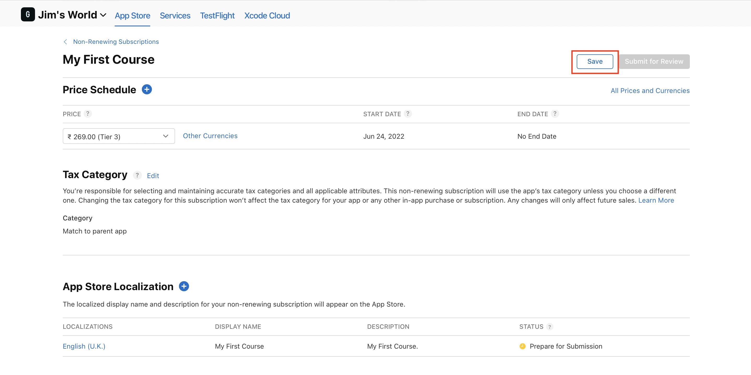The height and width of the screenshot is (375, 751).
Task: Expand the Jim's World app switcher chevron
Action: pos(103,15)
